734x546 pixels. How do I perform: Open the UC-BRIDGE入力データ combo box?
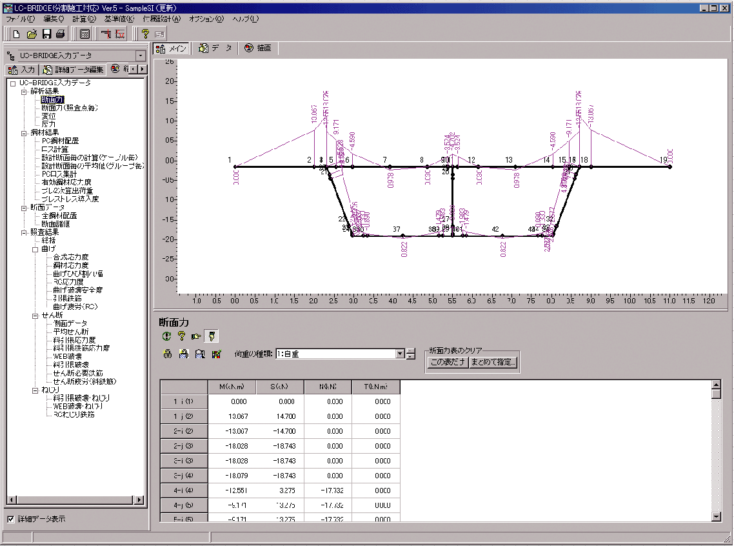141,56
